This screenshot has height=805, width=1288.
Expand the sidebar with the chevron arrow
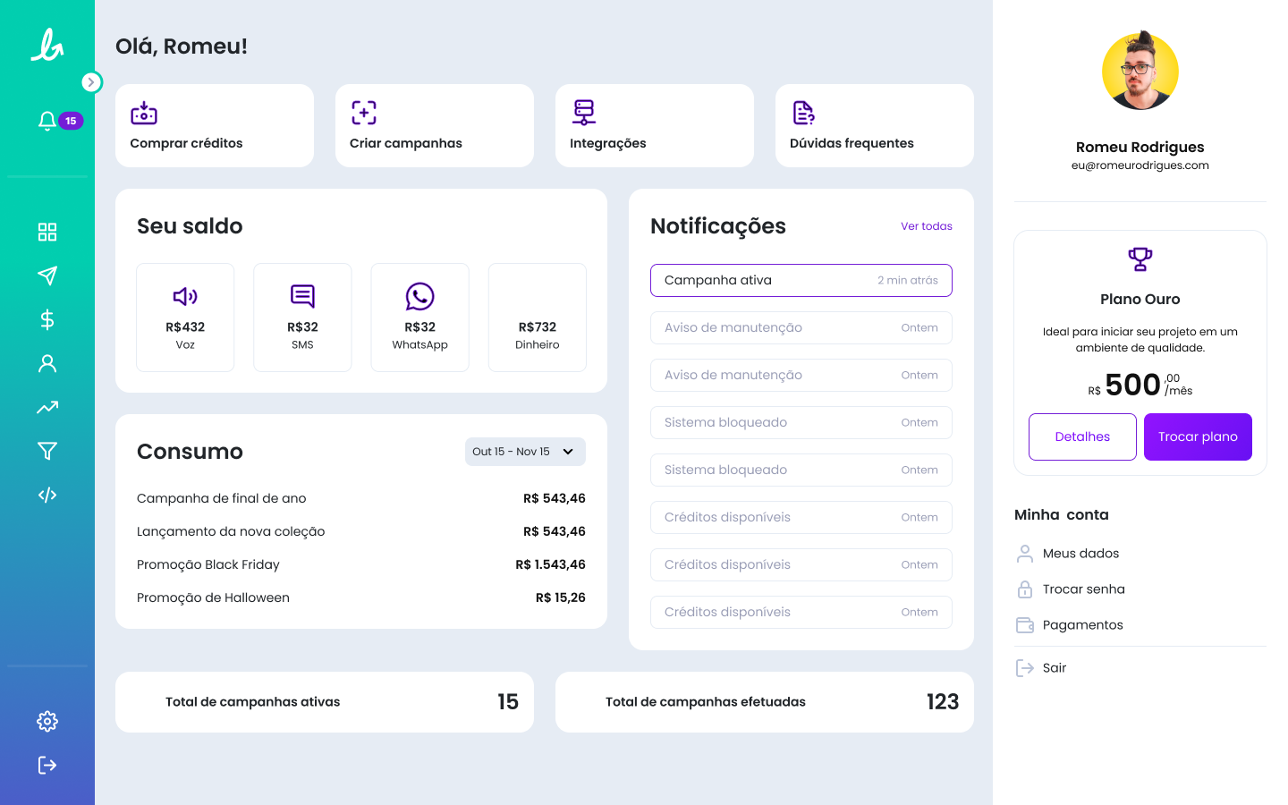point(90,82)
